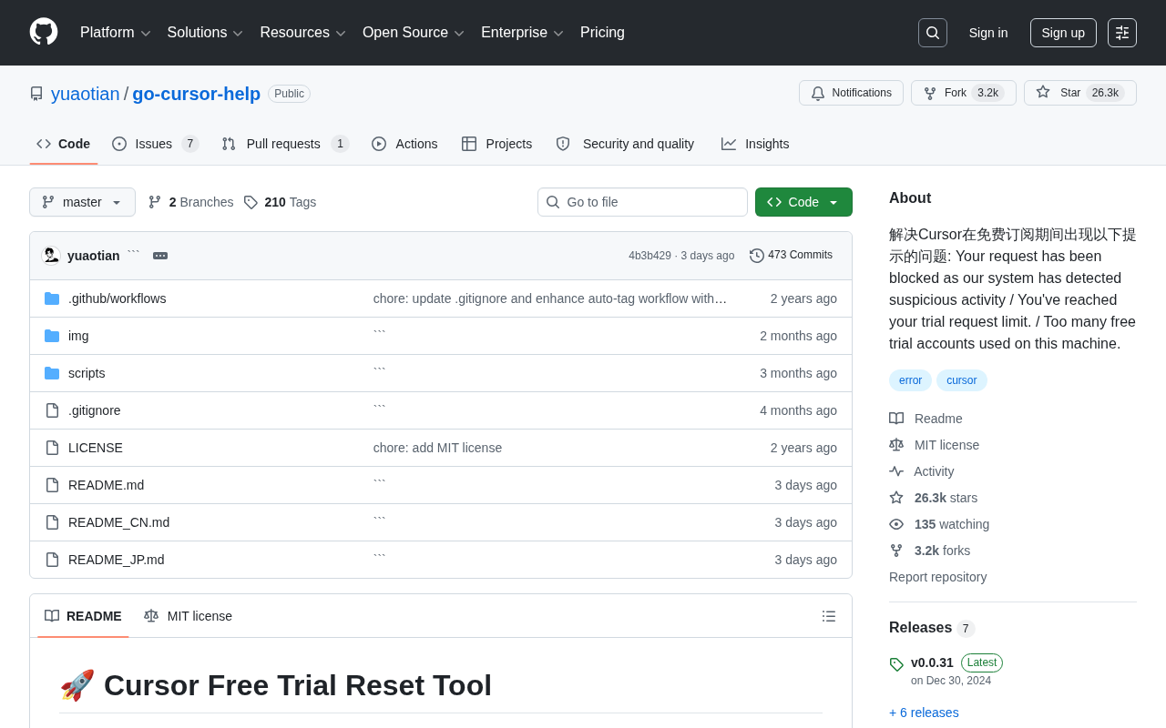This screenshot has width=1166, height=728.
Task: View the 473 Commits history
Action: coord(791,256)
